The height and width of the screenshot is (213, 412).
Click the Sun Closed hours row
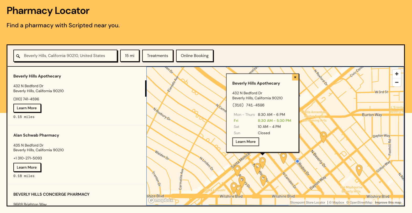(252, 133)
